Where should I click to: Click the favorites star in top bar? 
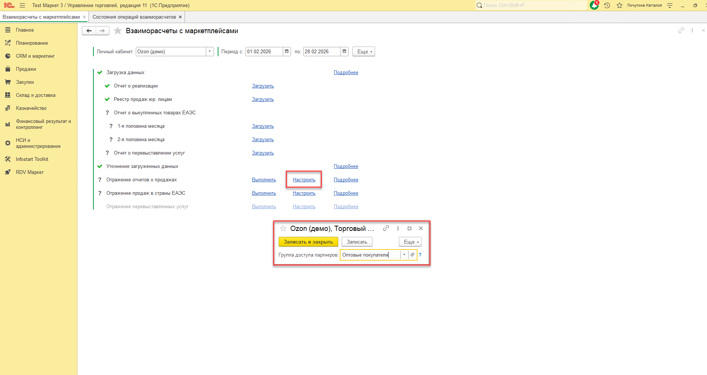[x=620, y=6]
